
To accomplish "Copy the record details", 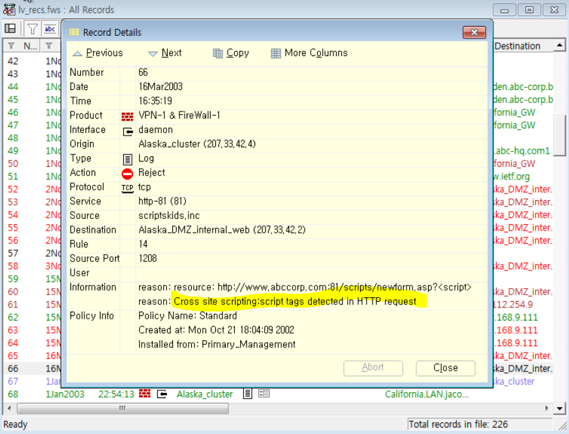I will (x=231, y=53).
